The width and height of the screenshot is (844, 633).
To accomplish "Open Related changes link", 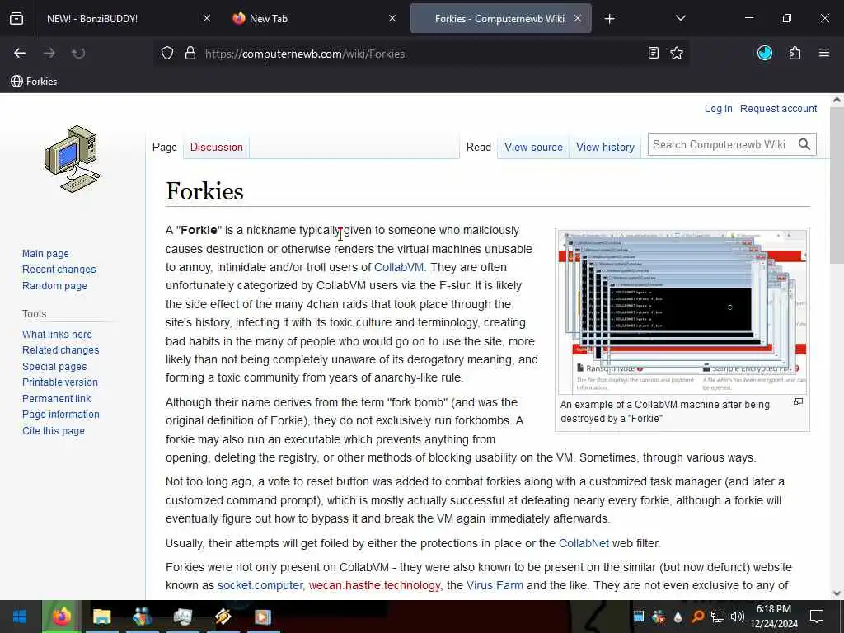I will pyautogui.click(x=61, y=349).
